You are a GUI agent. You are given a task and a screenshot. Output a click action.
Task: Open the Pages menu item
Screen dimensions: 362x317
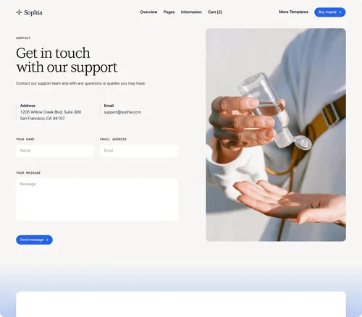169,12
